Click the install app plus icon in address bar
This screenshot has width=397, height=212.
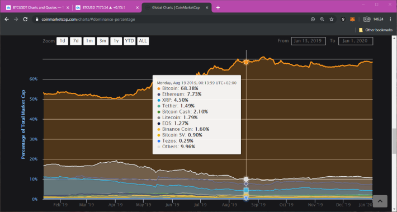click(x=313, y=19)
